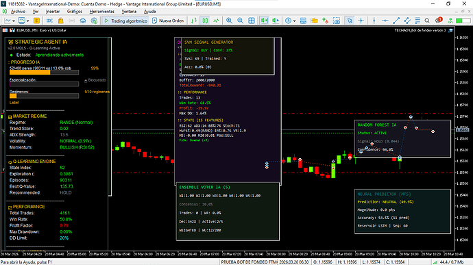Draw an equidistant channel
This screenshot has height=265, width=473.
tap(407, 21)
